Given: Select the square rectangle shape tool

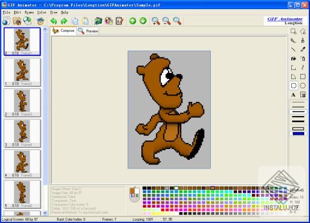Looking at the screenshot, I should tap(303, 77).
